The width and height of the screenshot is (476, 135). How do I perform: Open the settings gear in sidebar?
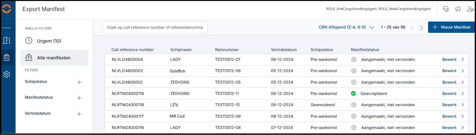(x=7, y=74)
